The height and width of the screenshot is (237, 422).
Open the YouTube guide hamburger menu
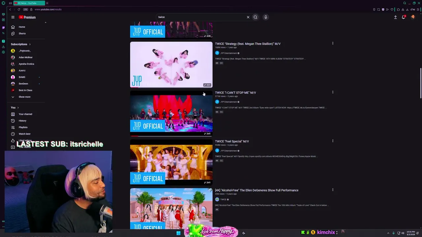[x=13, y=17]
